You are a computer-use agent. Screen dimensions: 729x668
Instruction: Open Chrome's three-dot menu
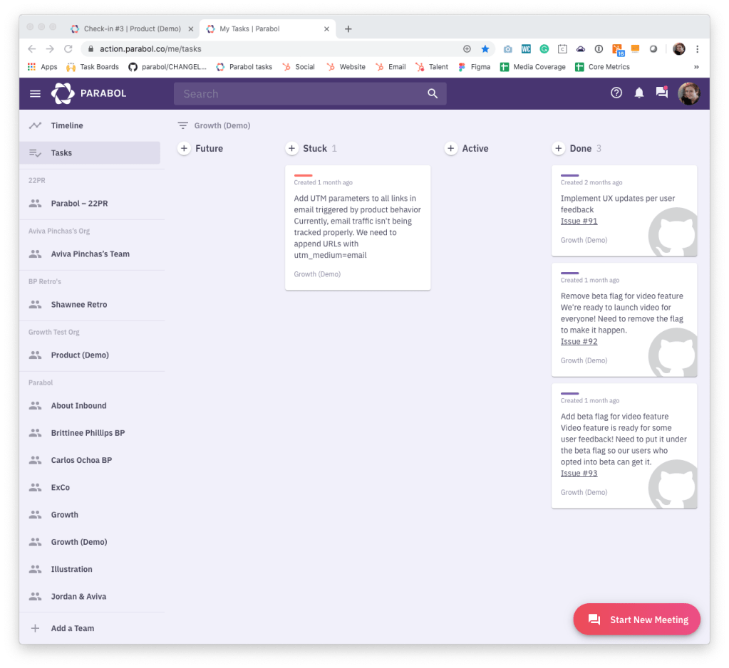(x=697, y=48)
